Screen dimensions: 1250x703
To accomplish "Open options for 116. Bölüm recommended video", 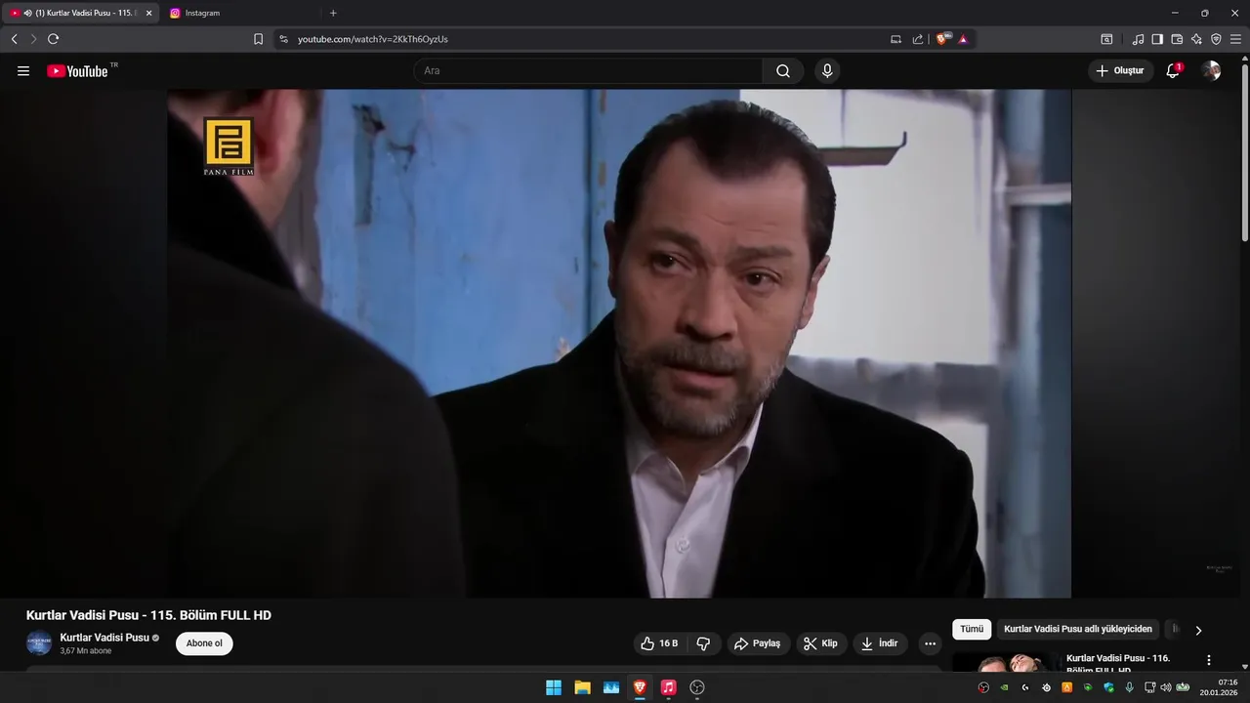I will 1209,660.
